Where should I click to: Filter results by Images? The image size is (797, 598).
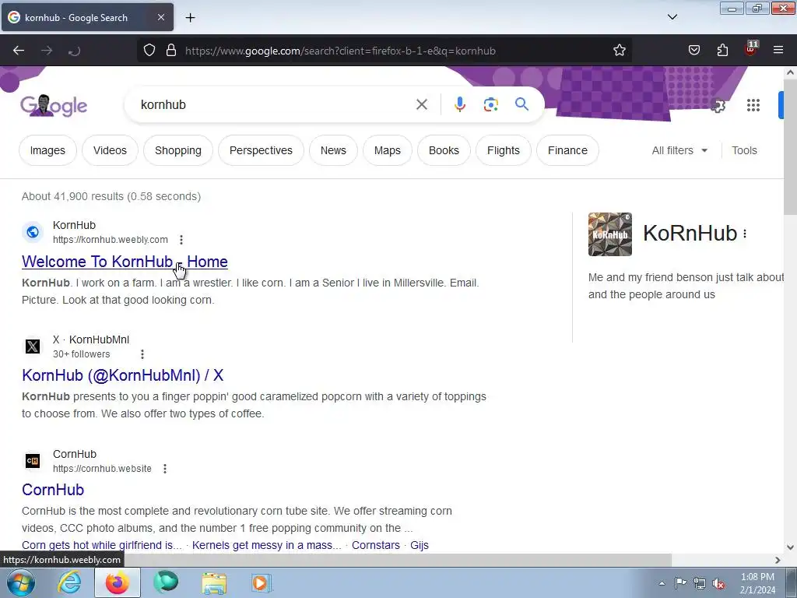click(47, 150)
